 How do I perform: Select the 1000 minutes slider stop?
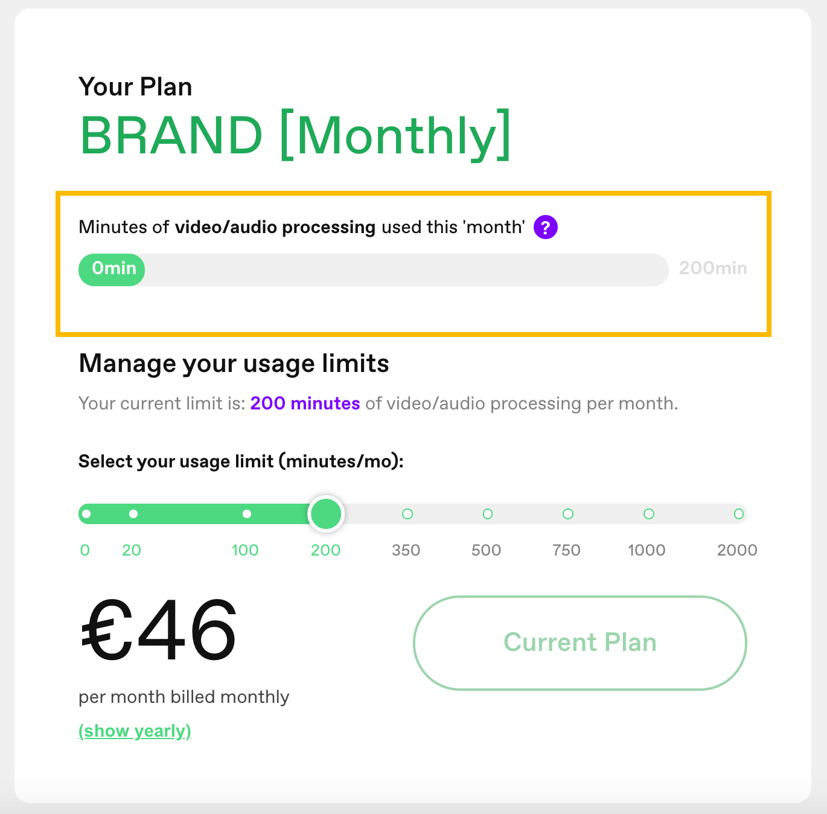pyautogui.click(x=649, y=514)
